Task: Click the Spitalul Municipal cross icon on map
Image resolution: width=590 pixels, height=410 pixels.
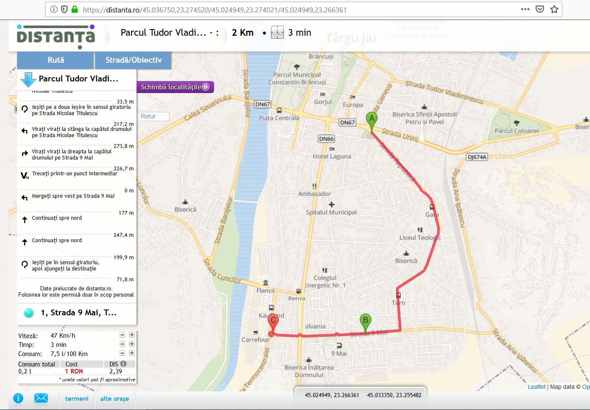Action: pyautogui.click(x=331, y=204)
